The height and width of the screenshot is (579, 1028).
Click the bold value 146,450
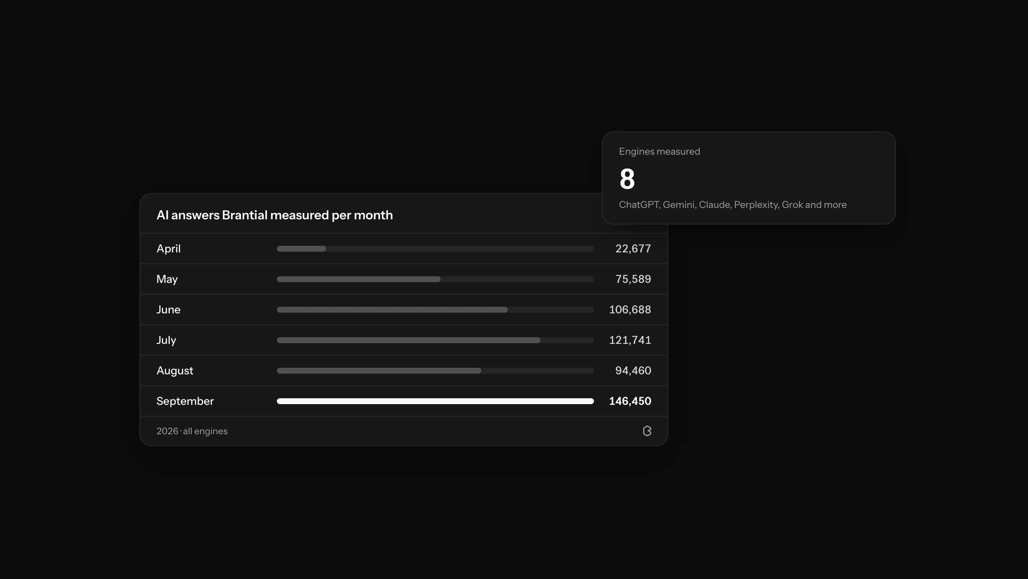click(630, 401)
